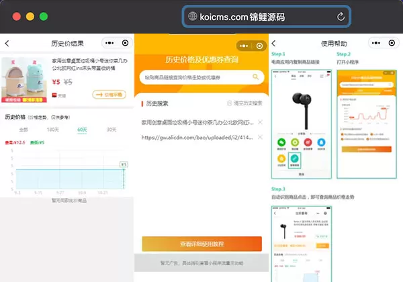The width and height of the screenshot is (403, 282).
Task: Click the Step 1 heading
Action: (x=278, y=54)
